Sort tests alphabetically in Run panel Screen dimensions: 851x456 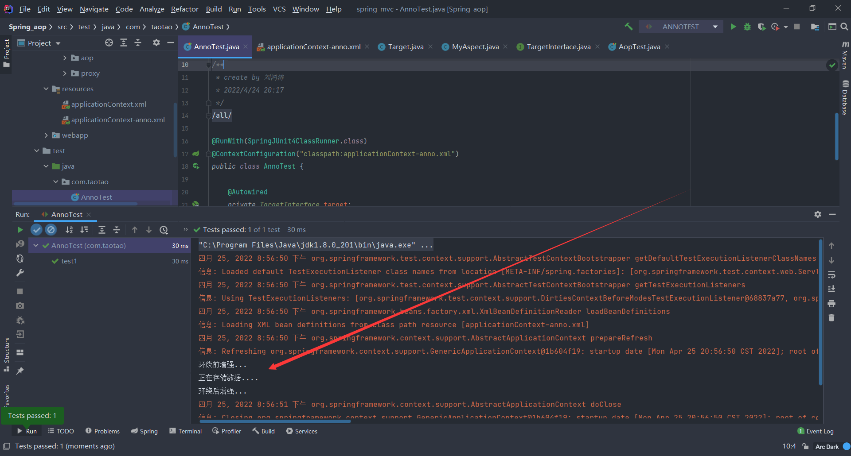pos(69,229)
